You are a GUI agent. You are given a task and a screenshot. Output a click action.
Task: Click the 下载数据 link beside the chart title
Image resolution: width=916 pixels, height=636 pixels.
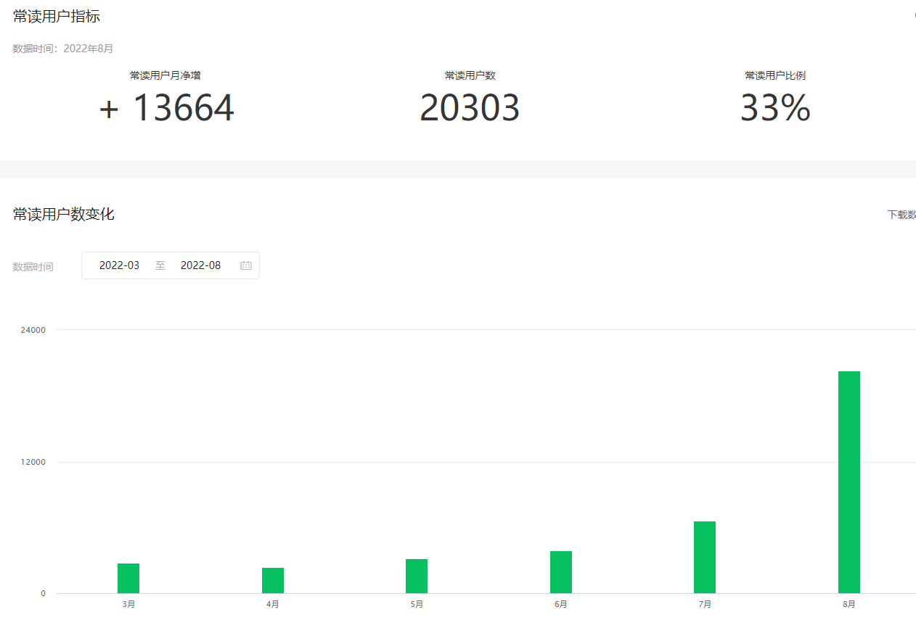tap(901, 215)
